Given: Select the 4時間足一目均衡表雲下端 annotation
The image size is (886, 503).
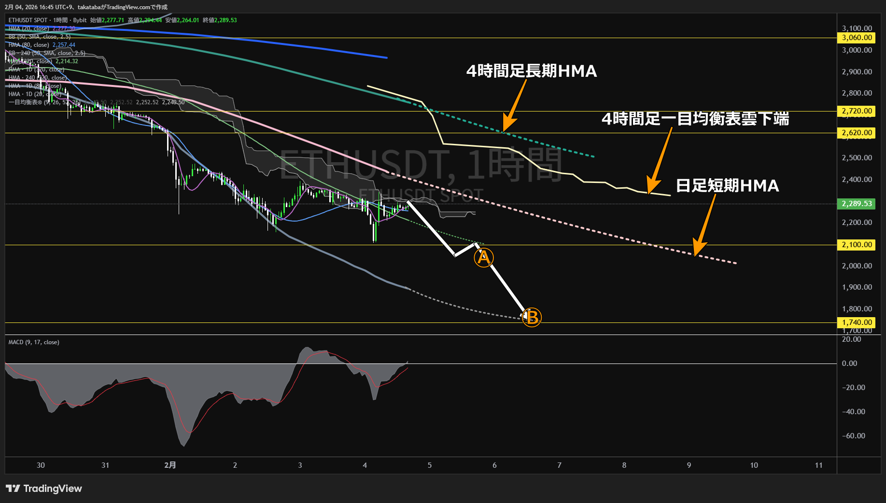Looking at the screenshot, I should [695, 118].
